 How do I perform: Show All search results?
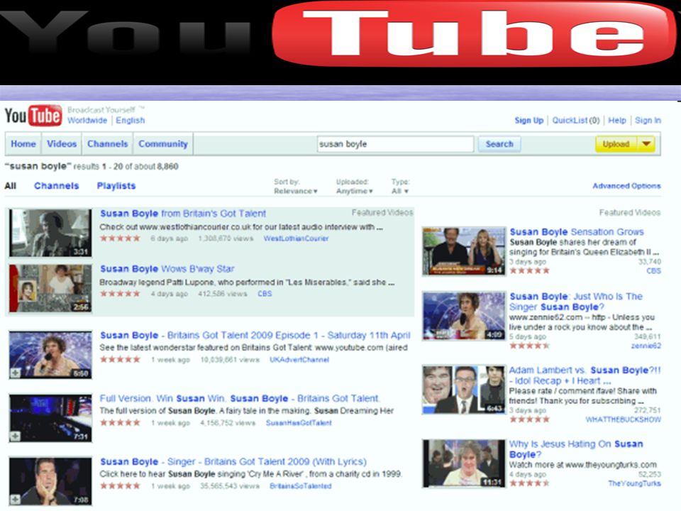[x=11, y=186]
